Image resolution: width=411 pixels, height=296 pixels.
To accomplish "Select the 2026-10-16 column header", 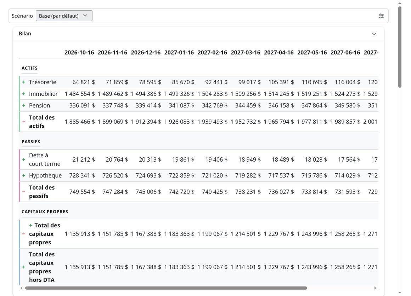I will tap(79, 52).
